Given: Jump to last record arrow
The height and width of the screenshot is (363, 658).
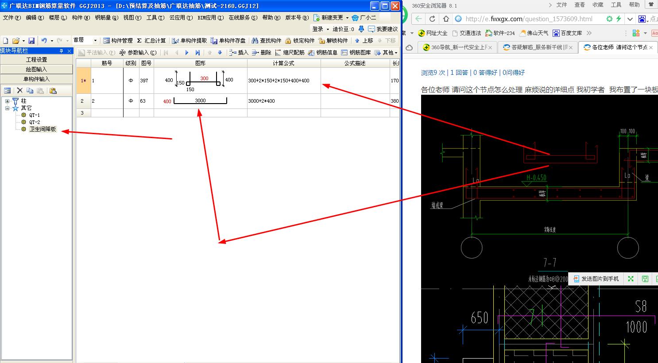Looking at the screenshot, I should 197,52.
